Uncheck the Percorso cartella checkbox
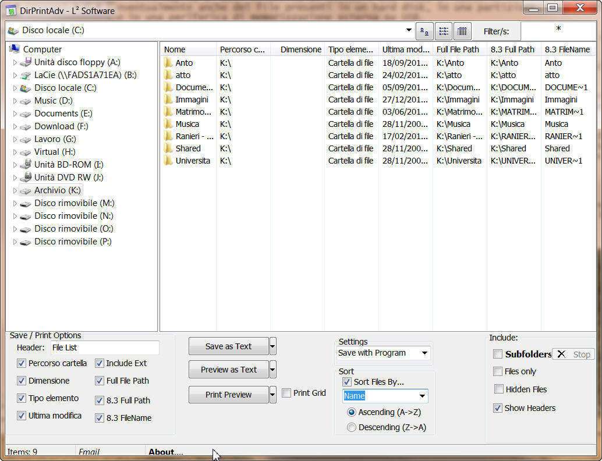 pos(22,363)
